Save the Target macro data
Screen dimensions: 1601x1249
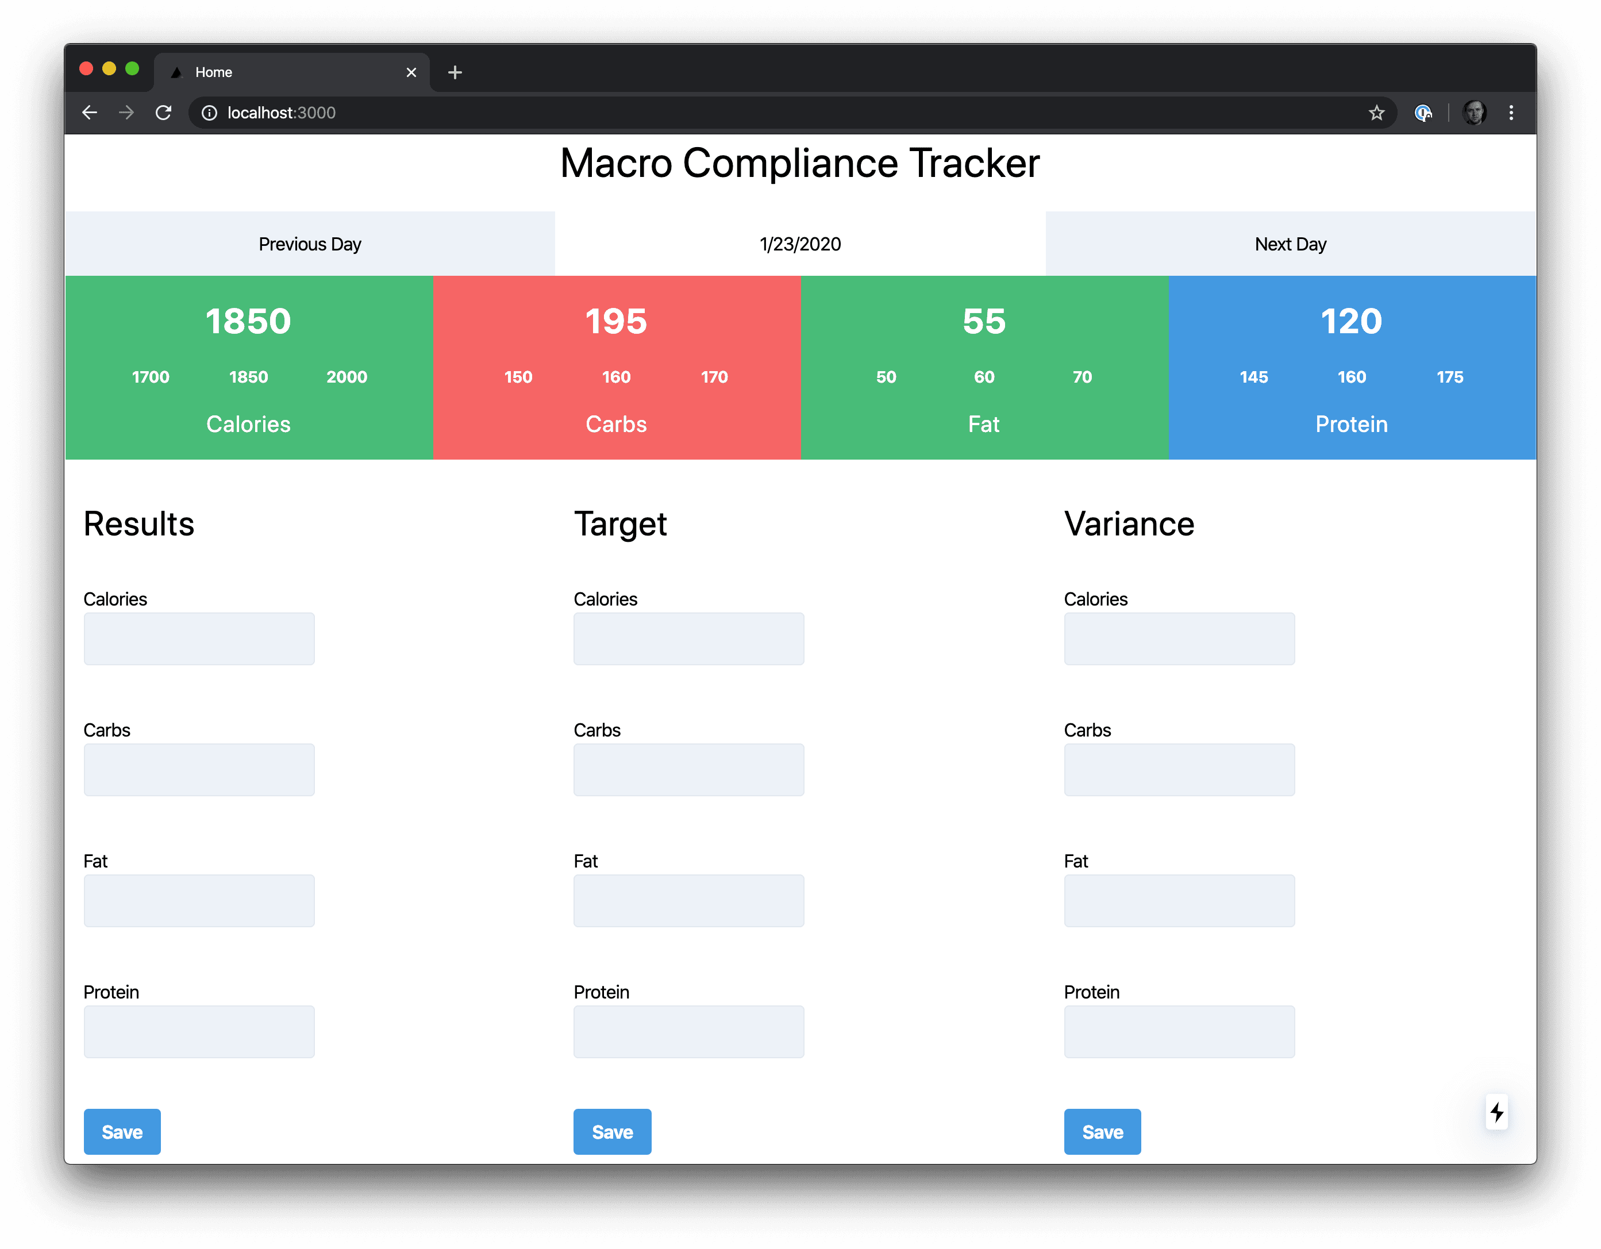[x=611, y=1131]
